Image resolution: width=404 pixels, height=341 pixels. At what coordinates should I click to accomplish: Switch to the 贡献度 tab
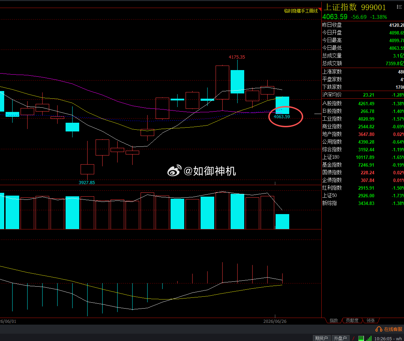[352, 320]
